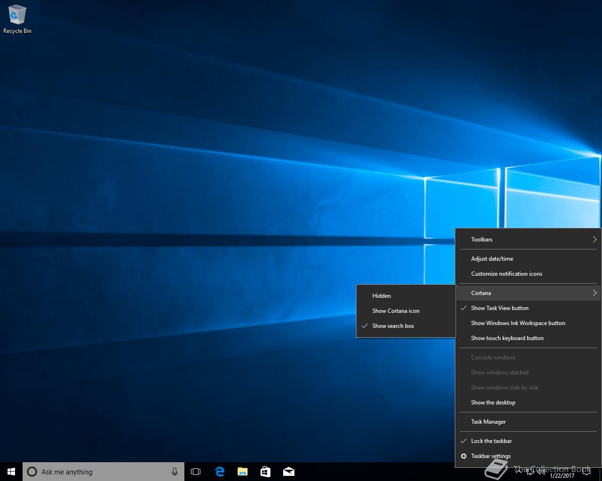Toggle Lock the taskbar option
This screenshot has height=481, width=602.
[x=491, y=441]
